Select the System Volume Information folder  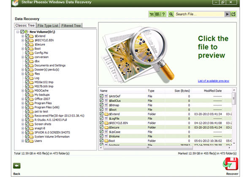[x=52, y=137]
